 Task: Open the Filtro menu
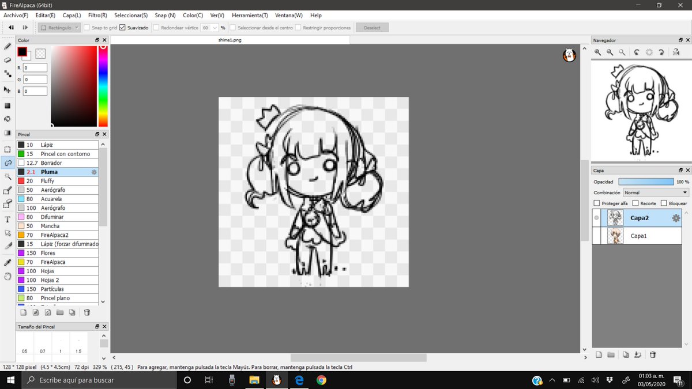point(96,15)
